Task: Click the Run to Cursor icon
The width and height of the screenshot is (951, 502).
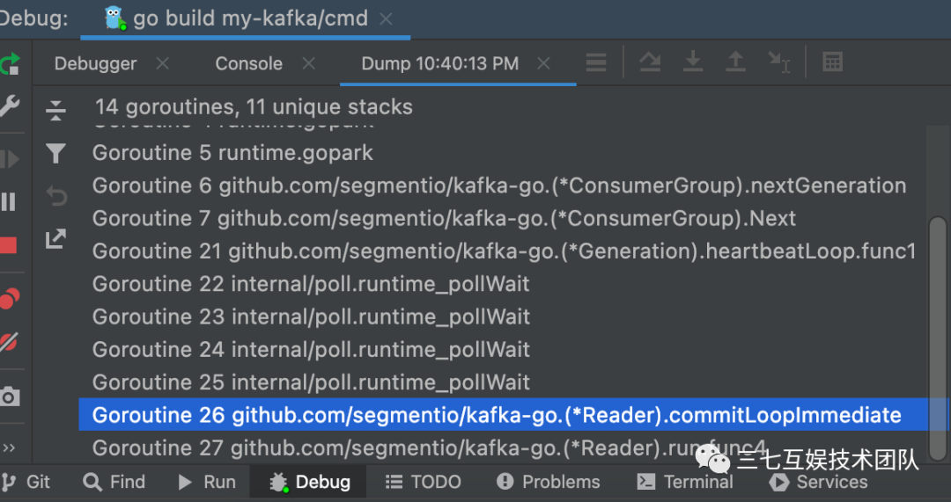Action: (x=778, y=62)
